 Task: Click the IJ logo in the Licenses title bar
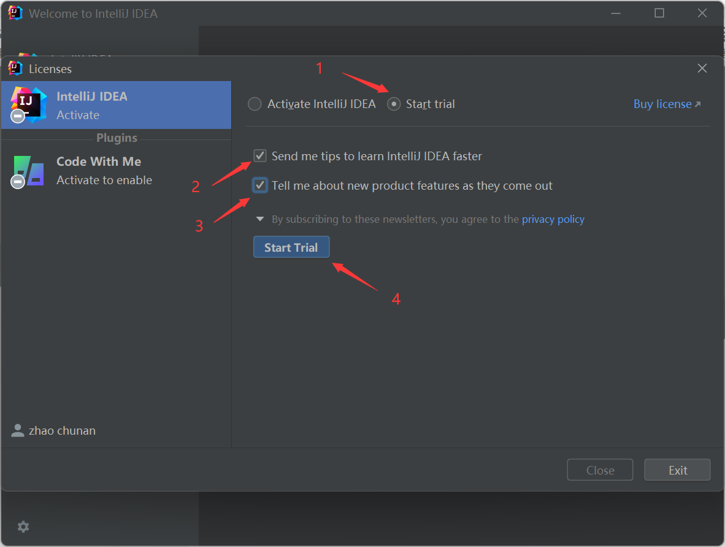[x=14, y=68]
